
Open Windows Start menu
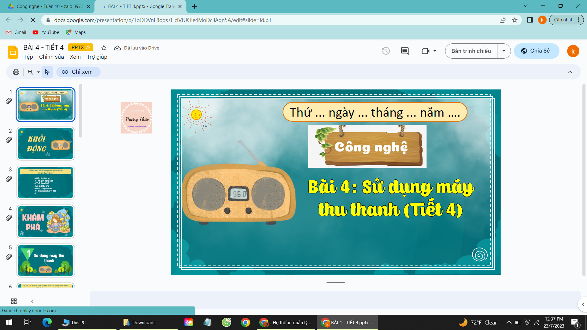[x=9, y=322]
